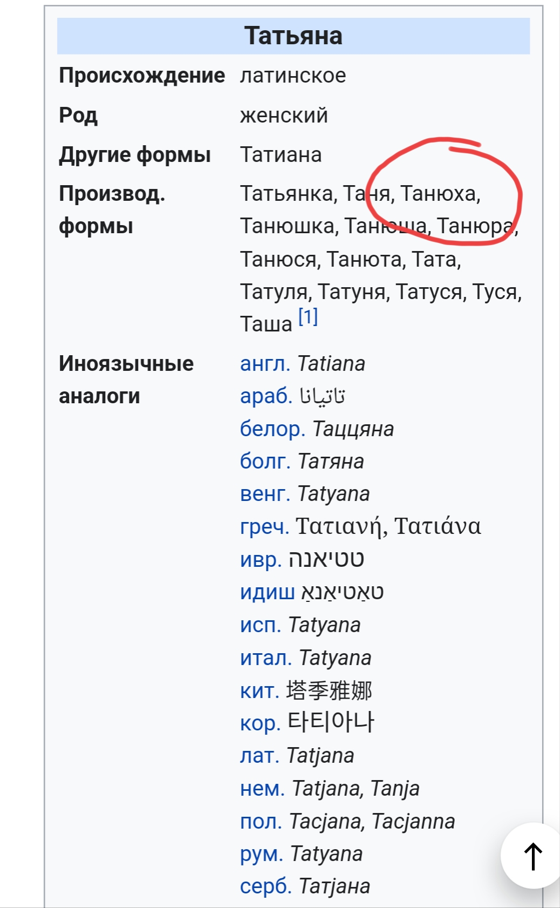Screen dimensions: 560x908
Task: Open the 'болг.' language link
Action: [265, 462]
